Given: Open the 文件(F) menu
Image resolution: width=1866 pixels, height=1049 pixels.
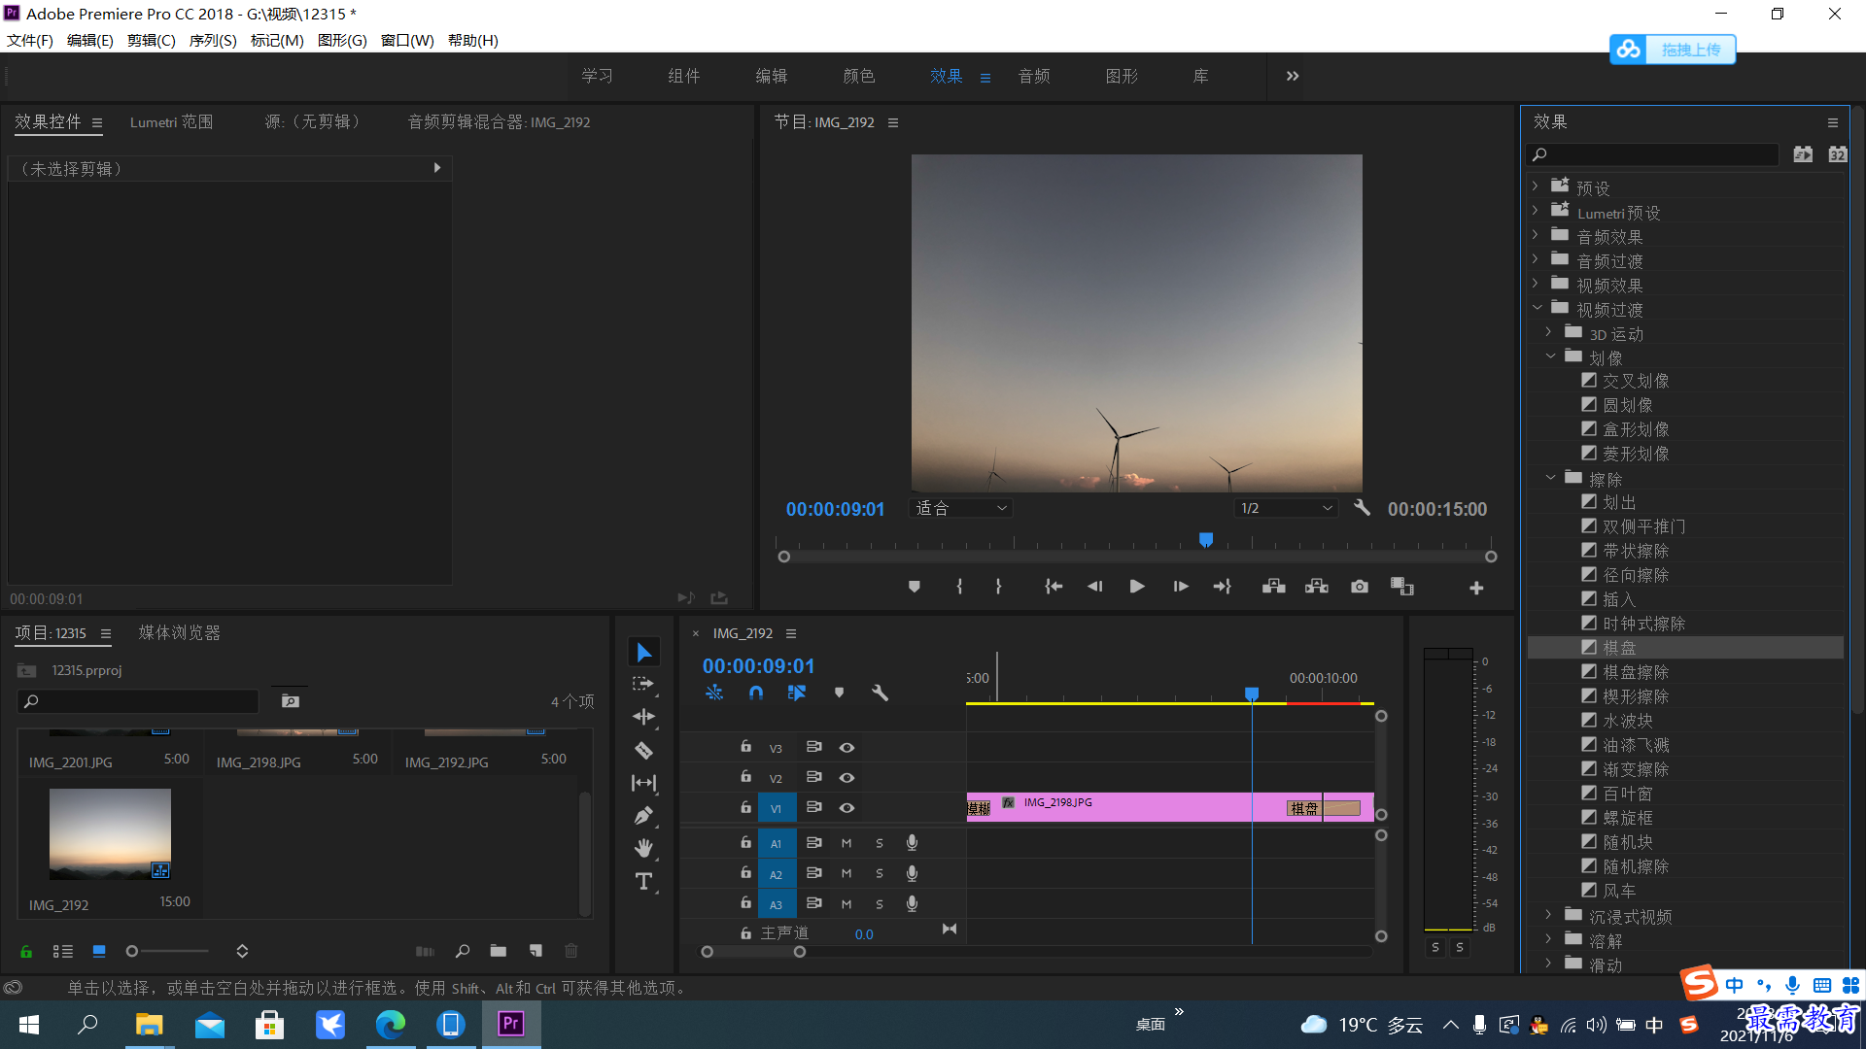Looking at the screenshot, I should [x=30, y=40].
